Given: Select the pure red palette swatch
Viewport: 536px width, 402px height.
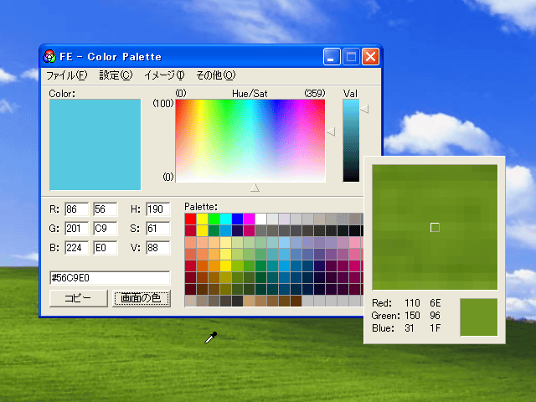Looking at the screenshot, I should pos(190,219).
